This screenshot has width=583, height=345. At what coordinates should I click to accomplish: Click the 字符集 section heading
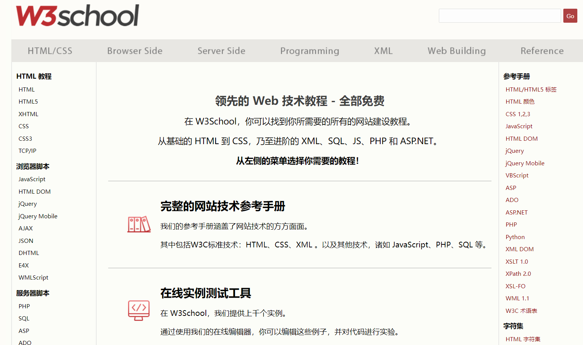point(513,326)
